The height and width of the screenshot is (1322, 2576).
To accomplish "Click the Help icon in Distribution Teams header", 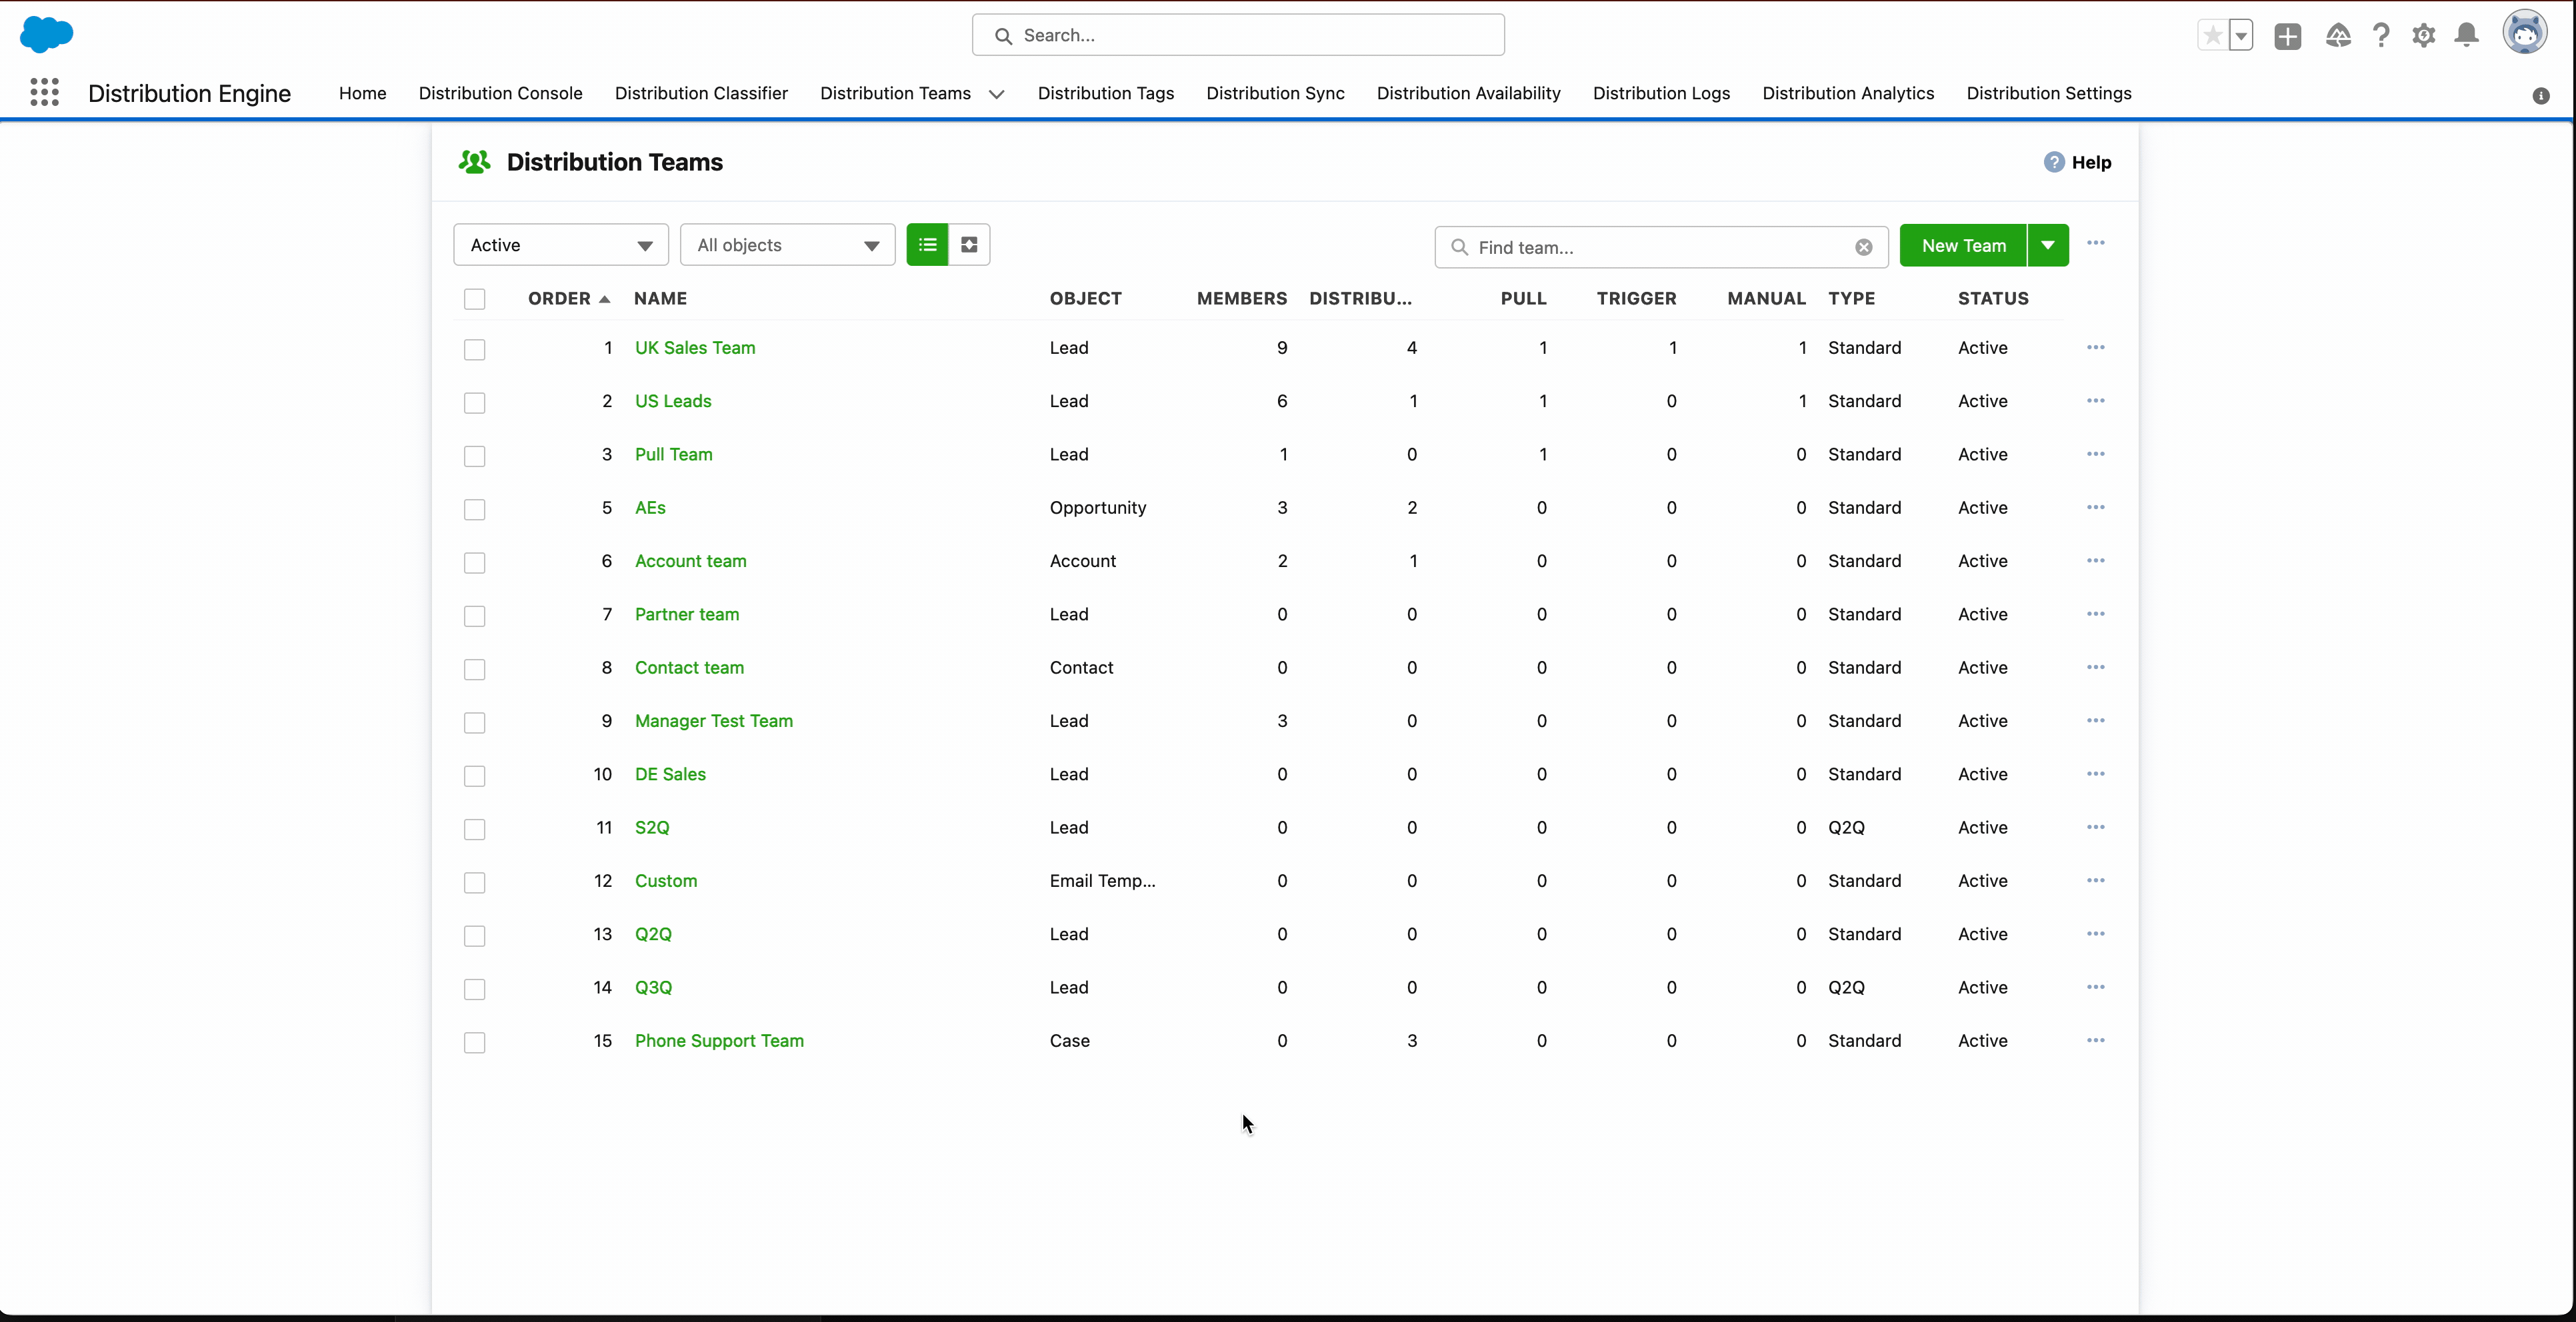I will pos(2054,162).
